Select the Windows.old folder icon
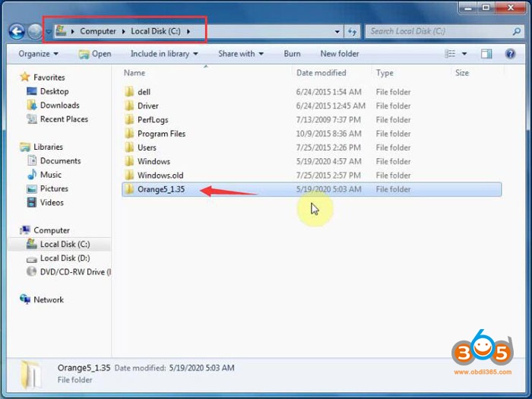Image resolution: width=532 pixels, height=399 pixels. 129,176
